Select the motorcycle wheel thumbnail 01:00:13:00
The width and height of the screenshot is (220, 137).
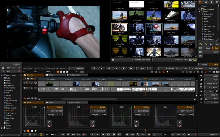click(x=120, y=29)
